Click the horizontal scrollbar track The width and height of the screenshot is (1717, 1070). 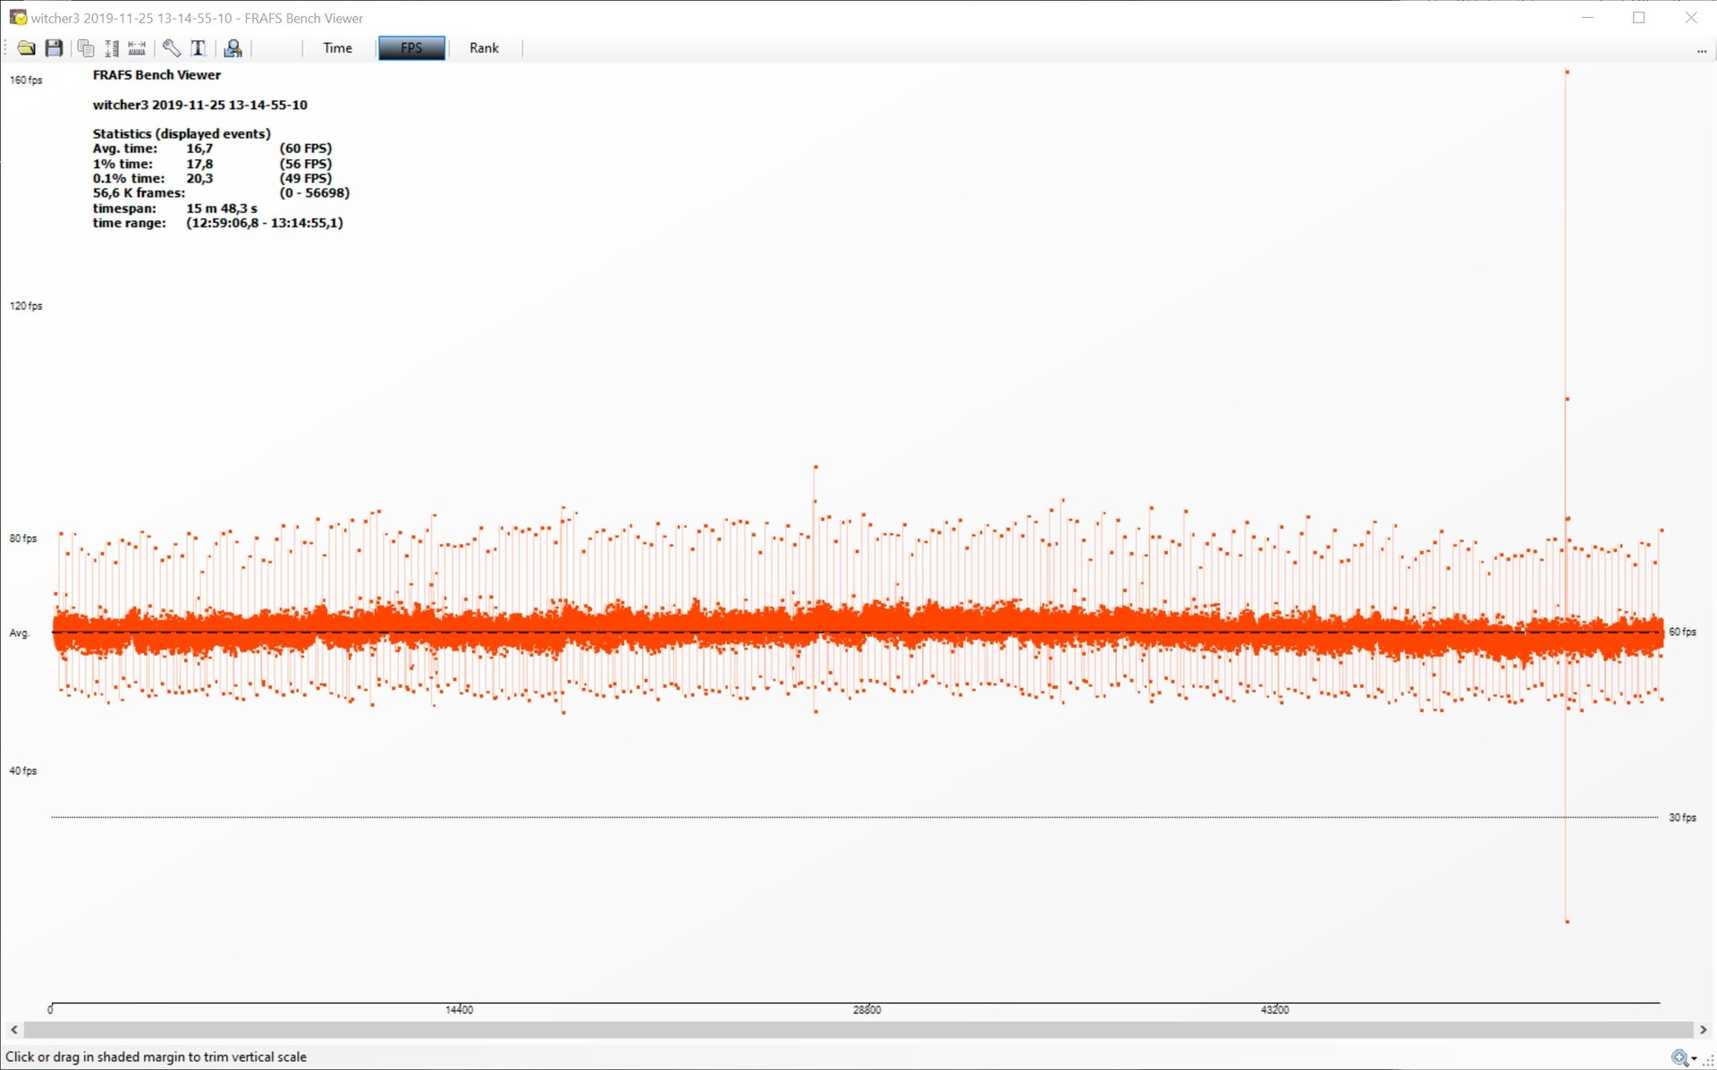click(858, 1030)
